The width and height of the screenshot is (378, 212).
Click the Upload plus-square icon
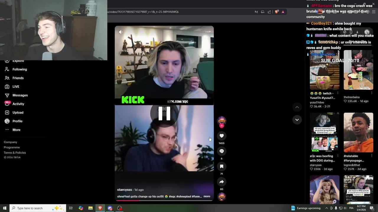tap(7, 112)
